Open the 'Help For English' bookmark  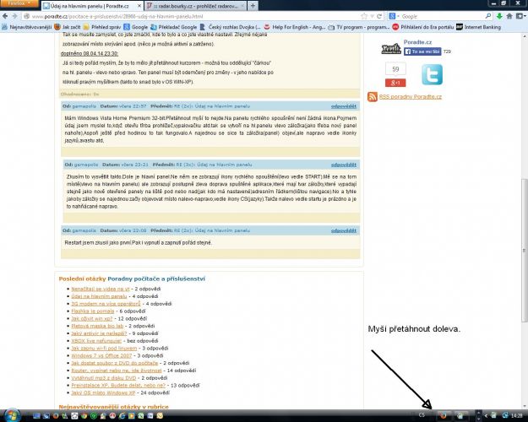click(x=294, y=27)
